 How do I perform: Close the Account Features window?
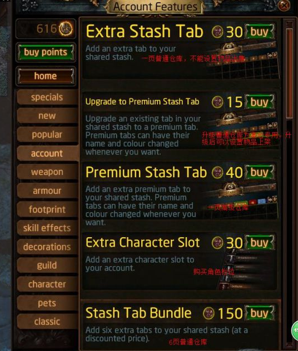click(284, 6)
